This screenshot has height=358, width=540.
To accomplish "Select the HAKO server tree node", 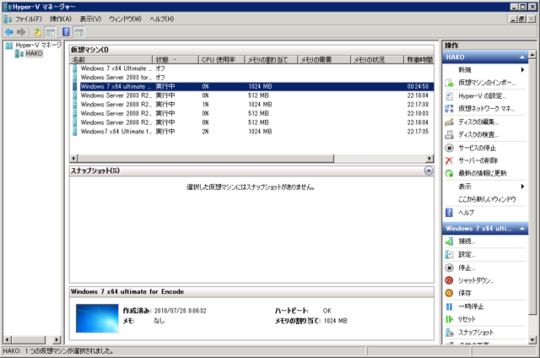I will 34,53.
